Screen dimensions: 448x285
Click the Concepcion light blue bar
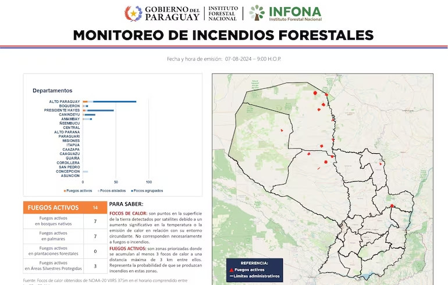(x=86, y=172)
